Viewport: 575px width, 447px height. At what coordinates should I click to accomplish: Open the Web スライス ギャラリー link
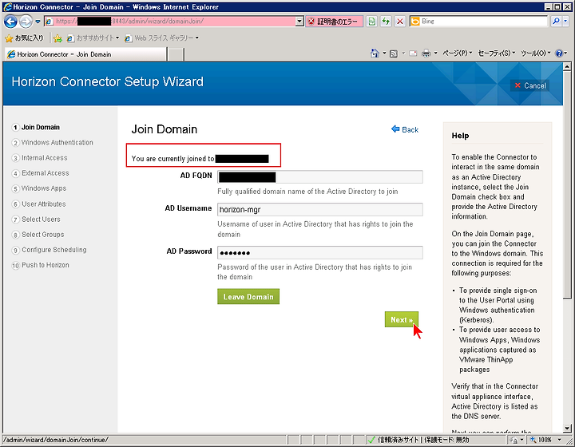pos(161,38)
